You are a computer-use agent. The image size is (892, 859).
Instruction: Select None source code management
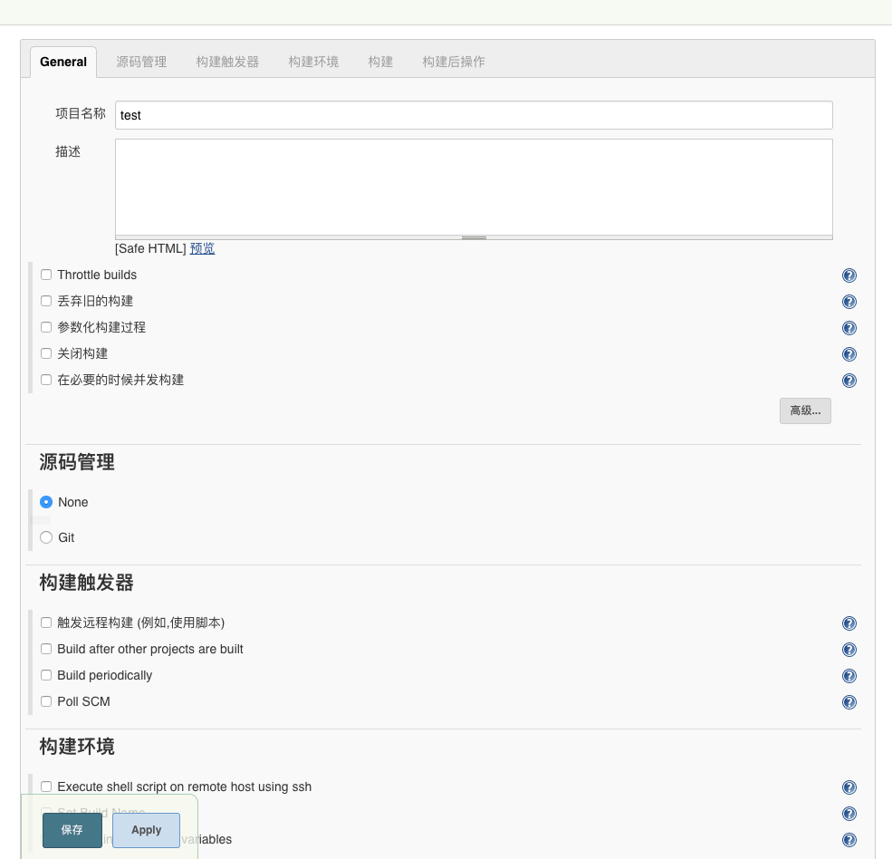46,502
